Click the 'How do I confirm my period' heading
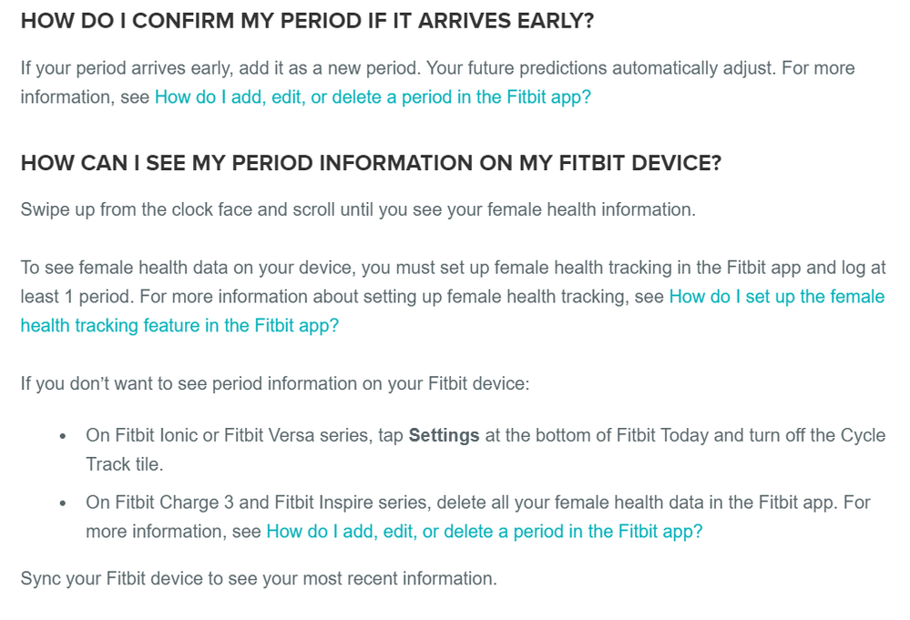 [308, 21]
